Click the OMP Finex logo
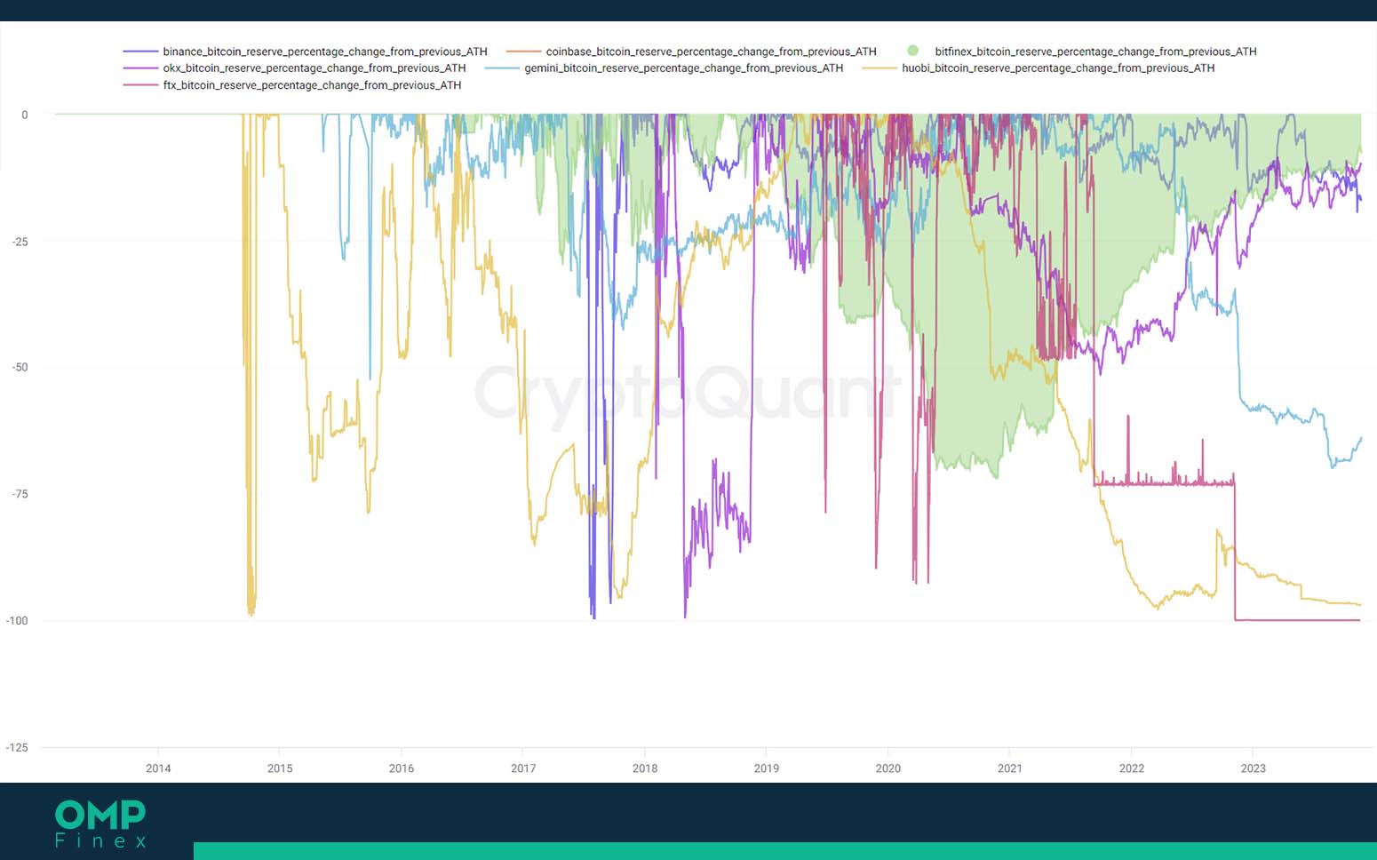Screen dimensions: 1377x860 point(100,824)
